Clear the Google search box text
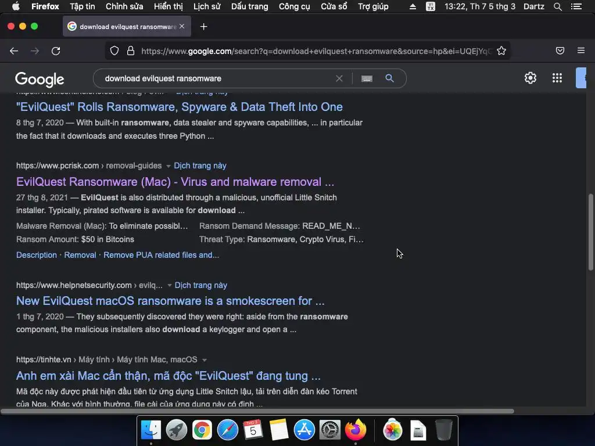This screenshot has height=446, width=595. [x=339, y=78]
